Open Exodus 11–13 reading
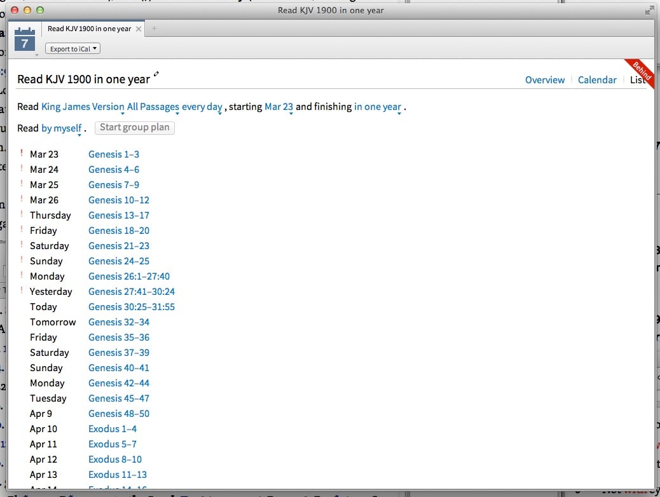The height and width of the screenshot is (497, 660). click(118, 475)
